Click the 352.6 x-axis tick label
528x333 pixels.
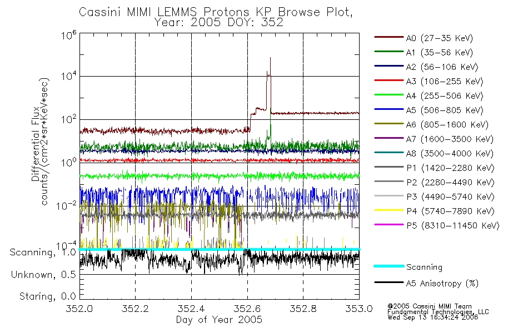point(247,309)
